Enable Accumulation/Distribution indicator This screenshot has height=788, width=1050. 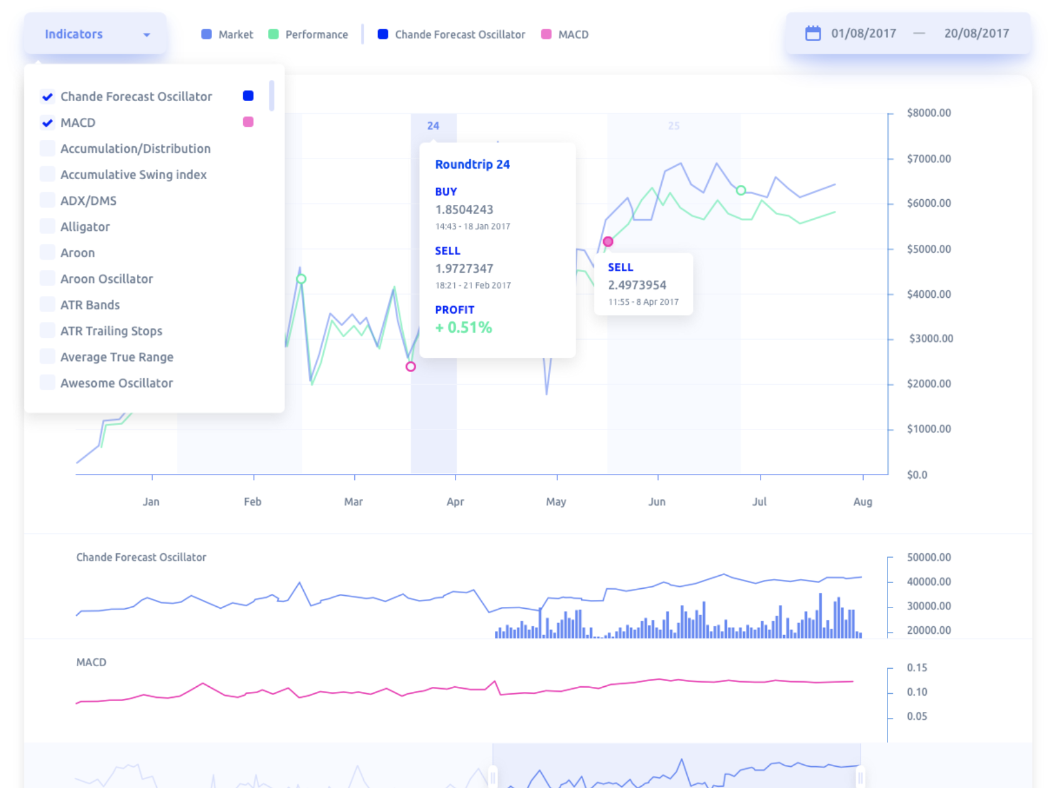pos(47,149)
